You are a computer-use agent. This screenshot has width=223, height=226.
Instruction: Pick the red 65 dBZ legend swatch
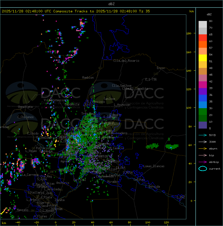point(203,38)
